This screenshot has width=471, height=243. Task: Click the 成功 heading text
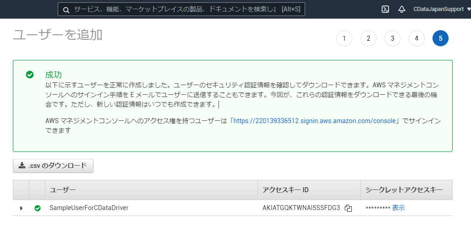tap(54, 75)
